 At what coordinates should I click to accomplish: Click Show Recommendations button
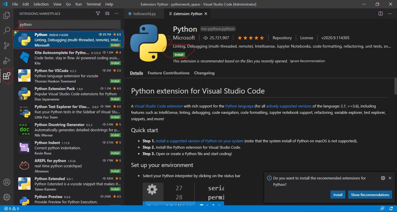point(370,195)
